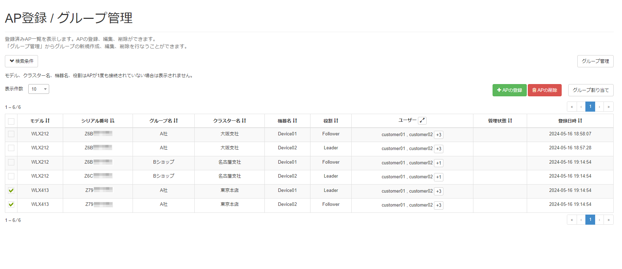Viewport: 622px width, 269px height.
Task: Expand the ユーザー column with arrows icon
Action: tap(422, 121)
